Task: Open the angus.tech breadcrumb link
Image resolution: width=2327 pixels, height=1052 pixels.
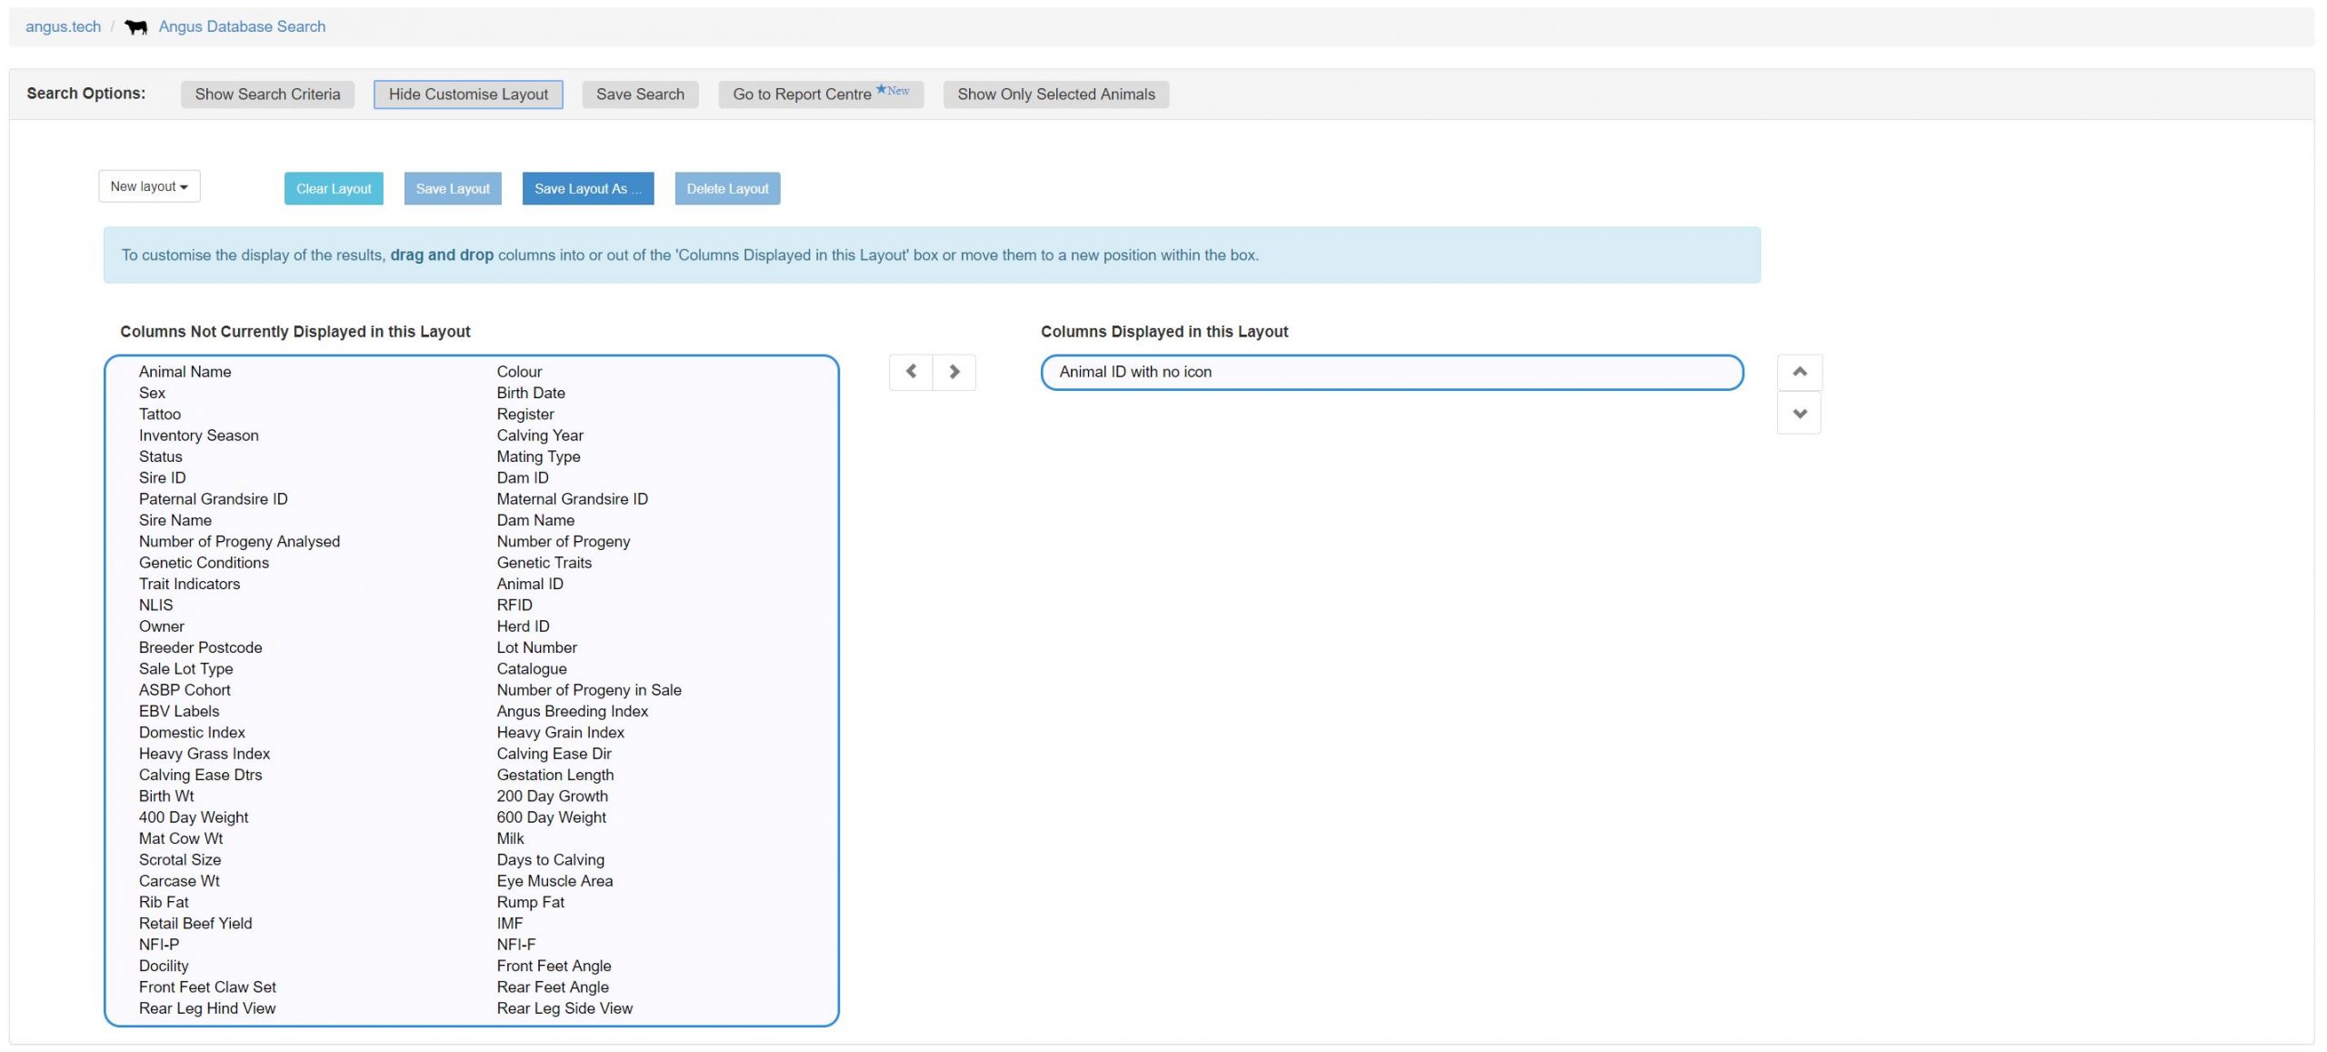Action: click(63, 27)
